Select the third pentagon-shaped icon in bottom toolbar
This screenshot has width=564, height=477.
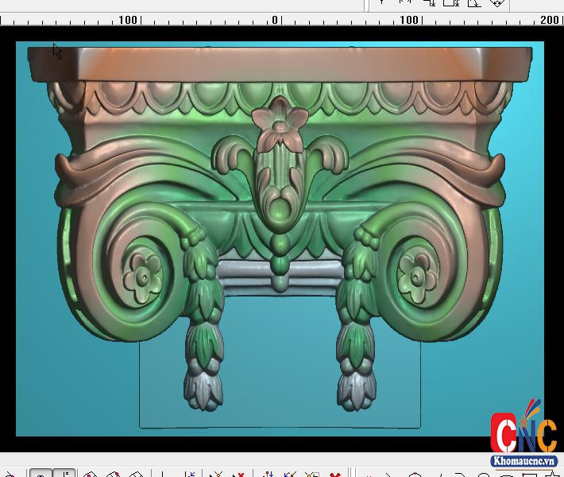(136, 475)
